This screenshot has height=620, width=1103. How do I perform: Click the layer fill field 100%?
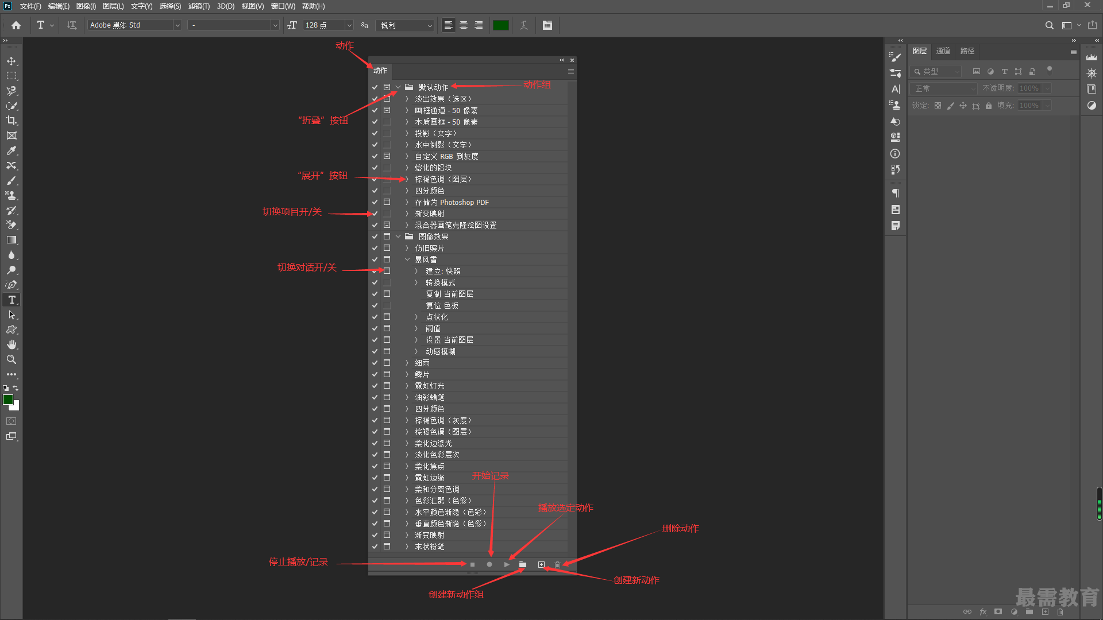1029,106
